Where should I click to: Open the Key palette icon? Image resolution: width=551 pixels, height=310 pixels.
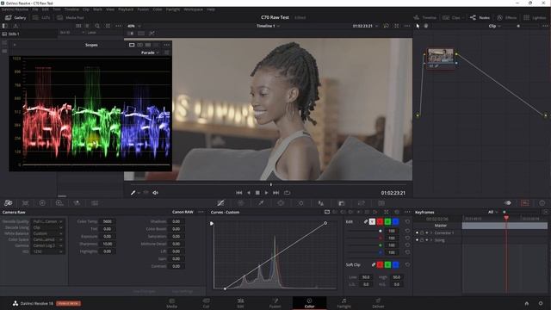point(362,203)
